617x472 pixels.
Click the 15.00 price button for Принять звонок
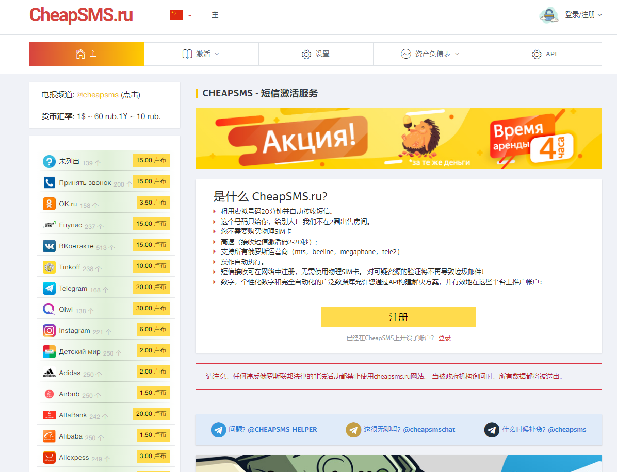coord(151,181)
